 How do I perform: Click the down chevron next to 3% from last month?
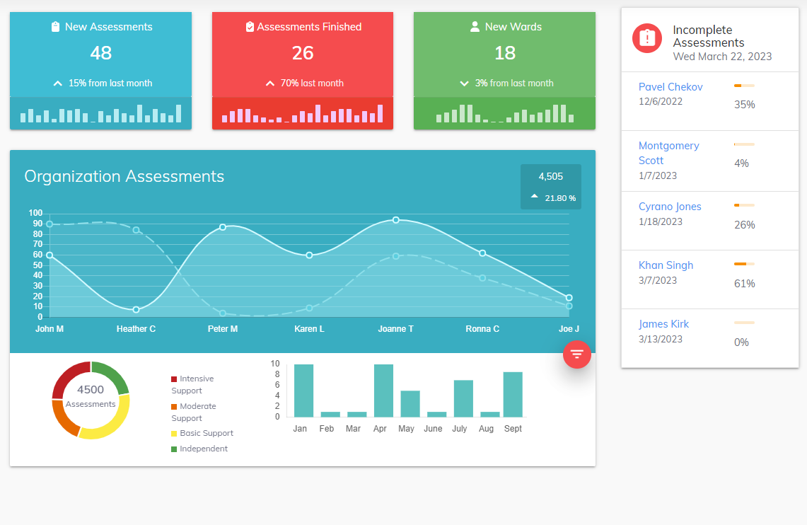click(464, 83)
